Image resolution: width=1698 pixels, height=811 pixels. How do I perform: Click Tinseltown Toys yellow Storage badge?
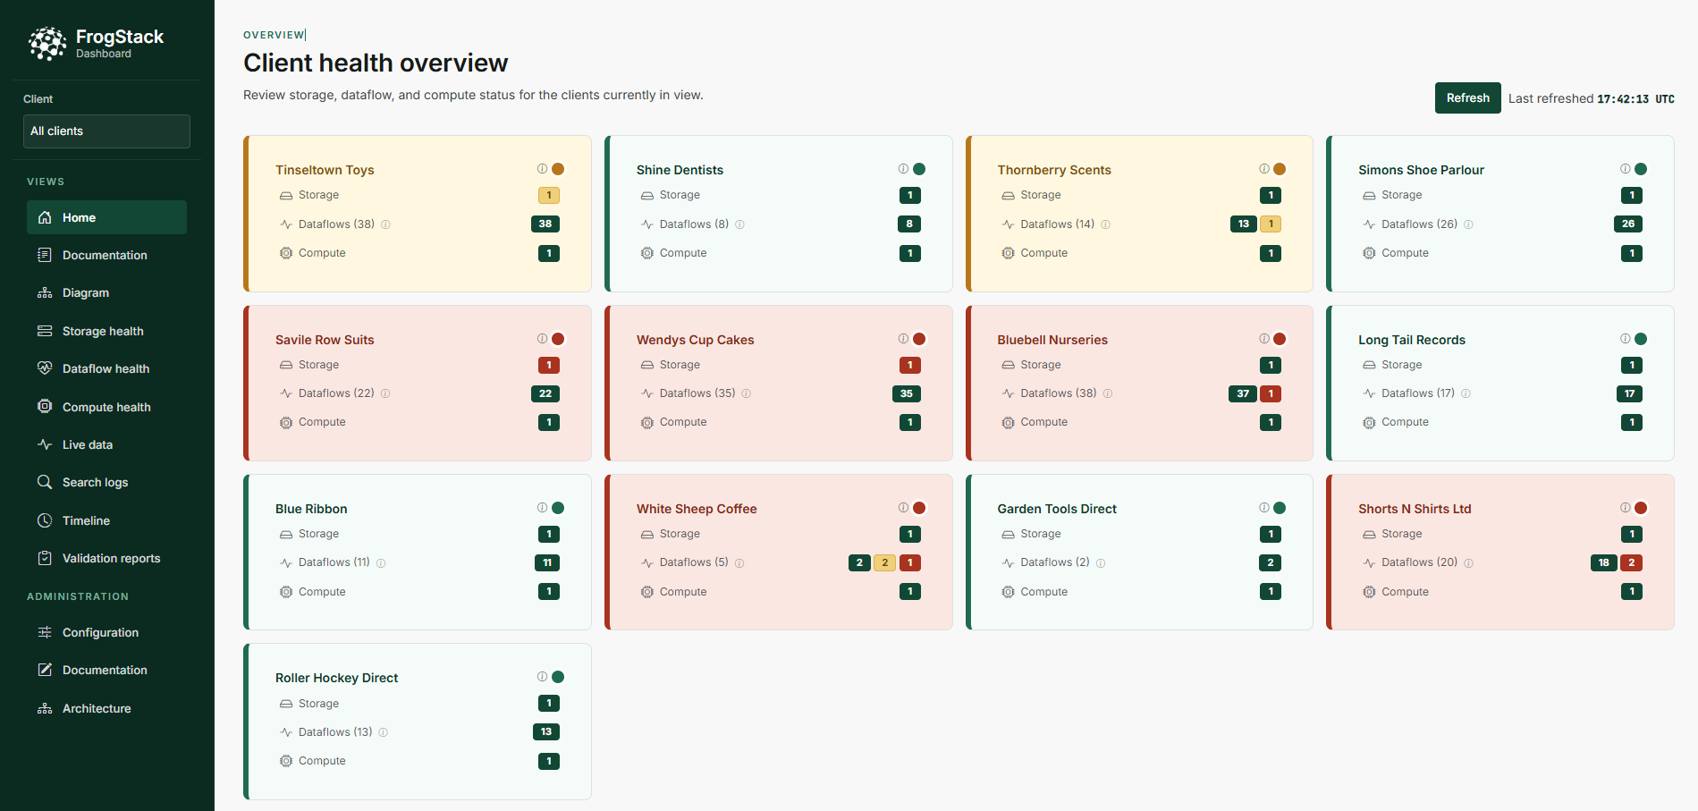pyautogui.click(x=549, y=195)
